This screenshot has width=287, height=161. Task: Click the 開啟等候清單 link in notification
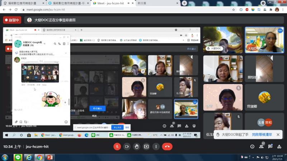(262, 135)
